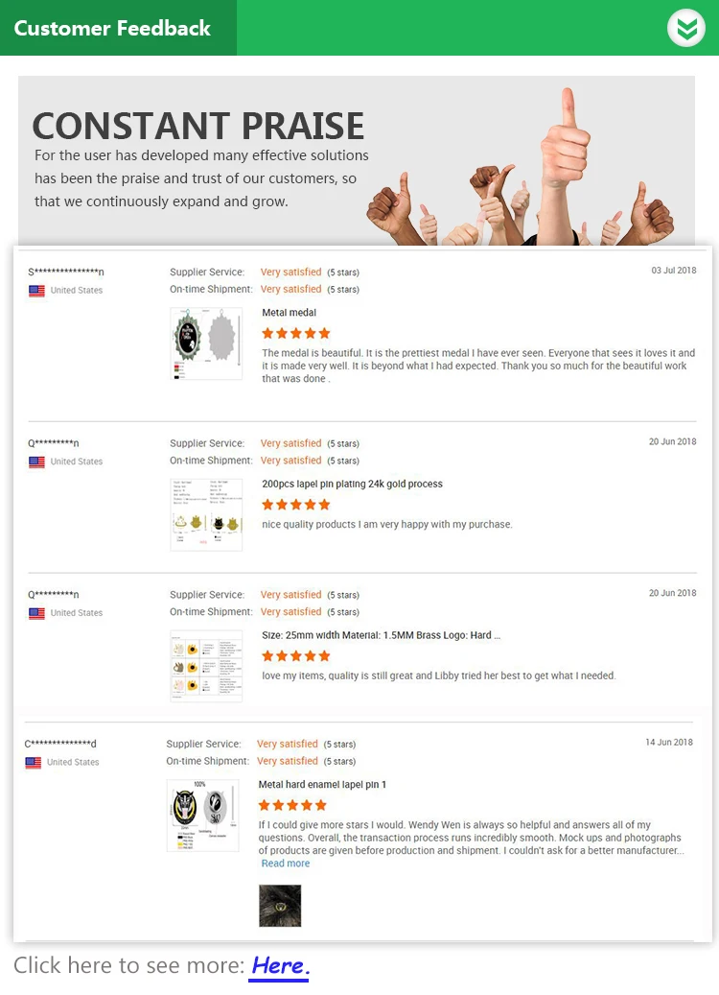Click the stars under Metal hard enamel pin
The image size is (719, 995).
pyautogui.click(x=292, y=805)
